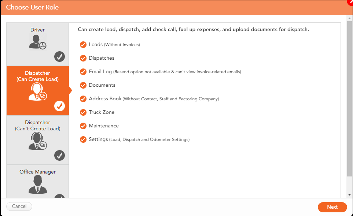Click the selected Dispatcher (Can Create Load) checkmark
The image size is (353, 216).
pyautogui.click(x=59, y=106)
